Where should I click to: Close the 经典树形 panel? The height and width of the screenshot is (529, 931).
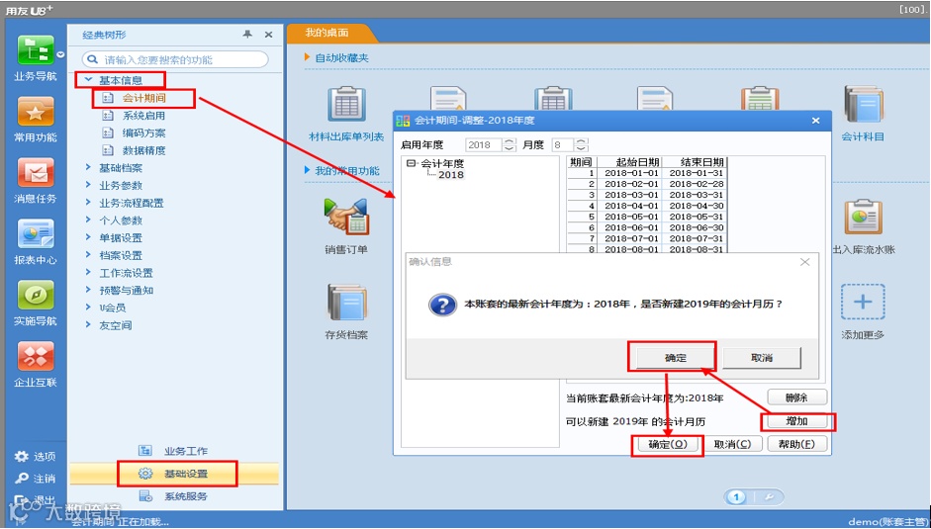click(x=268, y=35)
